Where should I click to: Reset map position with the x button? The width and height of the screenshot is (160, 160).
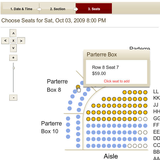click(x=13, y=41)
